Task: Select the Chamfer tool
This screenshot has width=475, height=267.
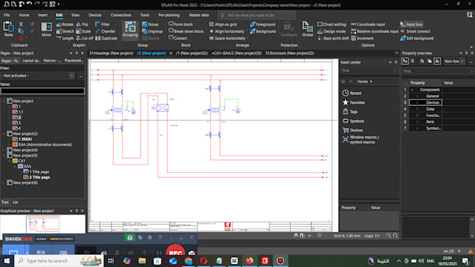Action: pyautogui.click(x=105, y=31)
